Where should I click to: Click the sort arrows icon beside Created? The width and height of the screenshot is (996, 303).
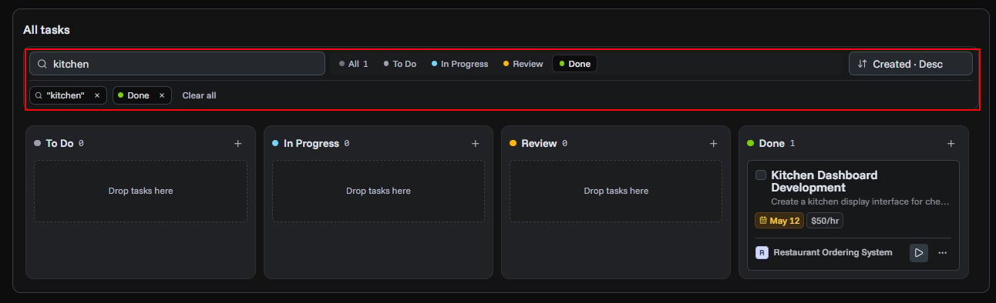(863, 64)
